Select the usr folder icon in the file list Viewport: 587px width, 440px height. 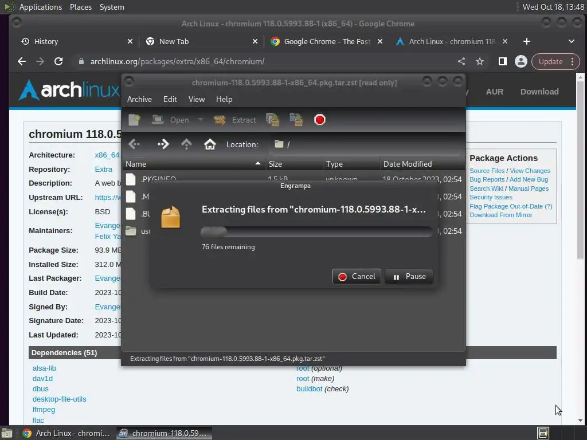(131, 231)
